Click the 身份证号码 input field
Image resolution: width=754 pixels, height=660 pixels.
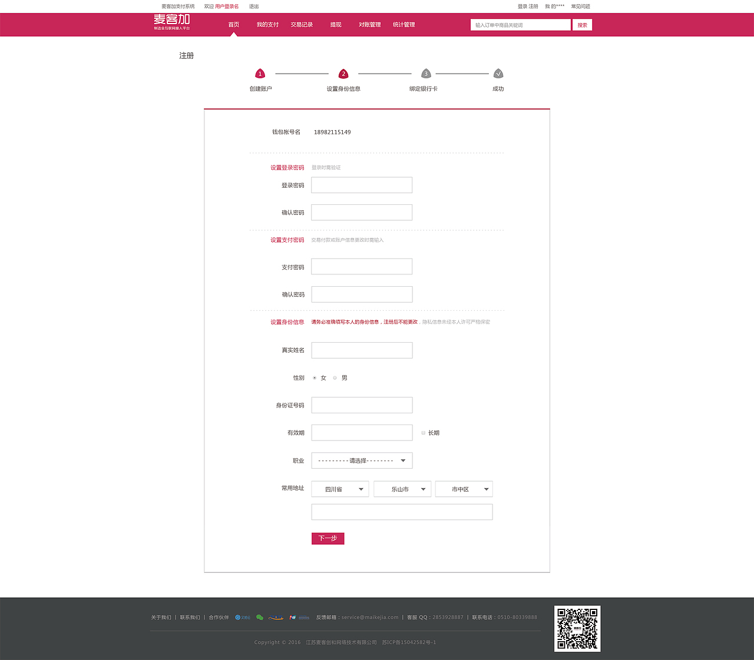(362, 405)
